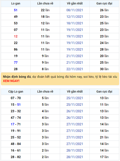Click the '2 lần' cell for pair 16 - 61

point(45,150)
